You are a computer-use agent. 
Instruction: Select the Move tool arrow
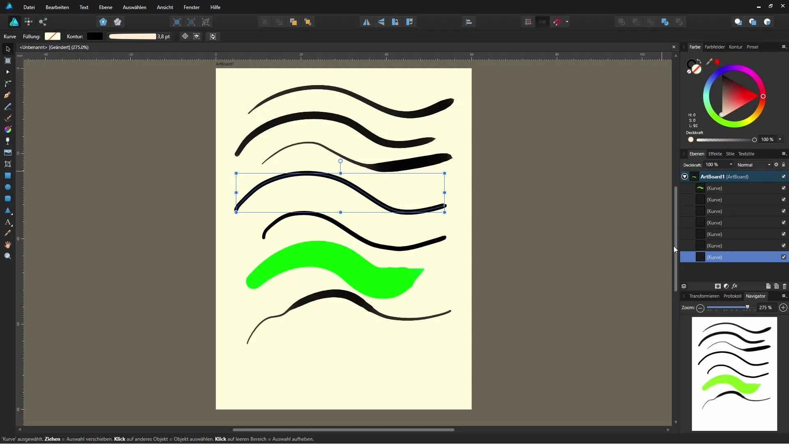8,49
